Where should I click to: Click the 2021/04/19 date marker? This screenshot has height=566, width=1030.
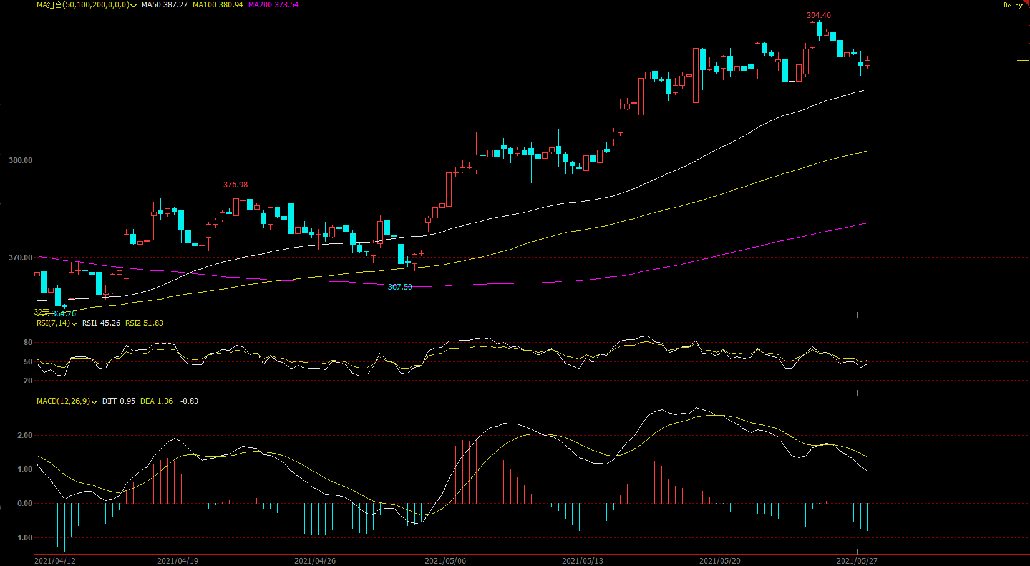pos(178,561)
